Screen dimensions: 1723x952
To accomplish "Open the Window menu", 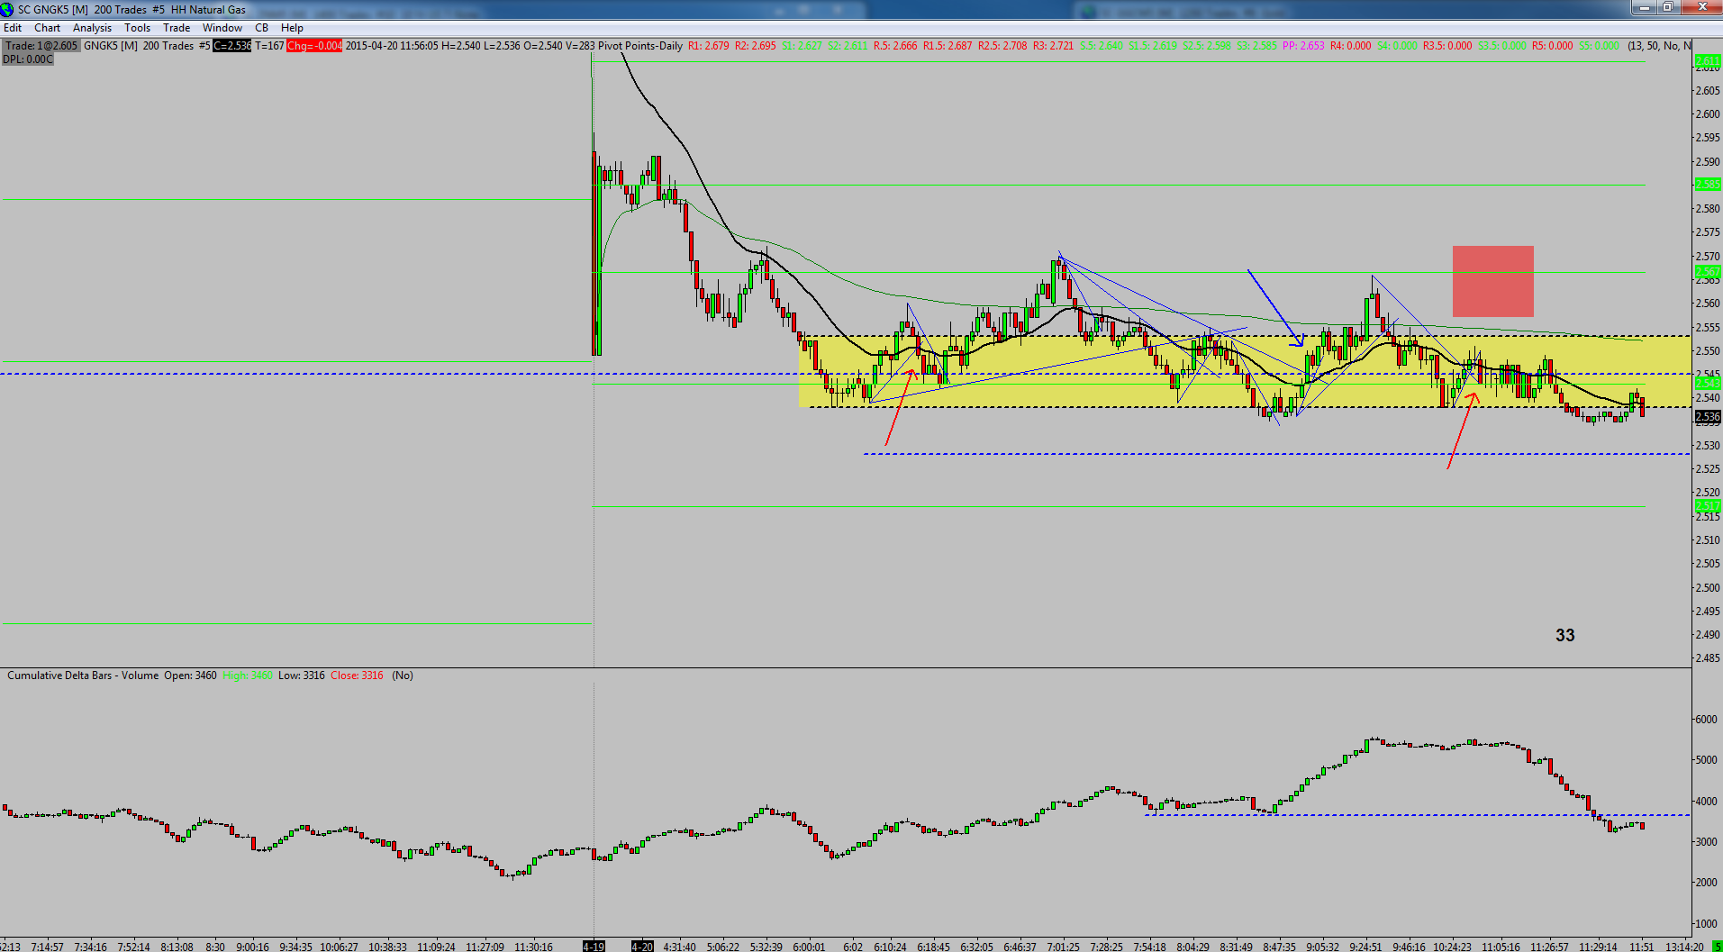I will point(222,28).
